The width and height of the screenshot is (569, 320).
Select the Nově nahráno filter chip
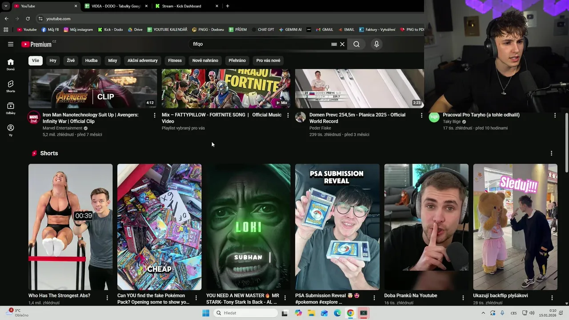coord(205,60)
